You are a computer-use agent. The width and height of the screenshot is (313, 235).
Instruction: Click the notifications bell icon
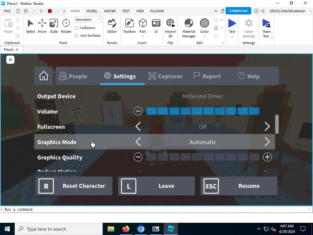click(x=222, y=11)
